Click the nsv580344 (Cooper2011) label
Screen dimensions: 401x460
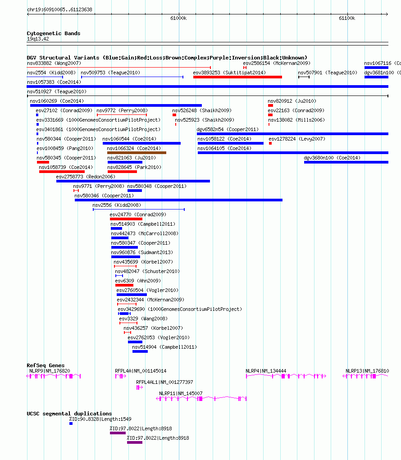66,139
